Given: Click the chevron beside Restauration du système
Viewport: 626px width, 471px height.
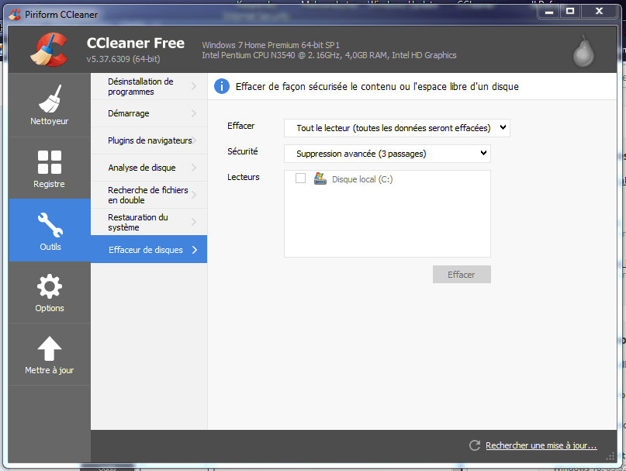Looking at the screenshot, I should pos(194,222).
